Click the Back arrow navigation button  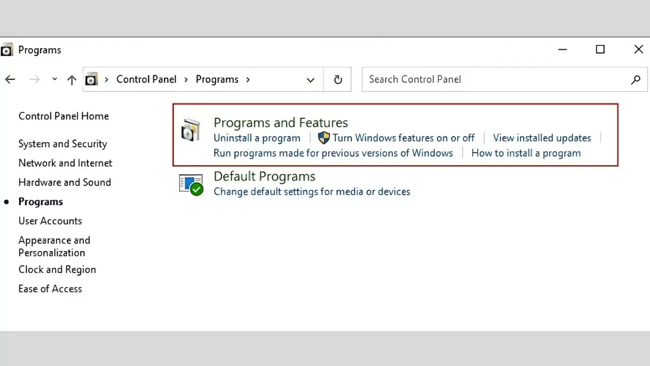(x=10, y=80)
